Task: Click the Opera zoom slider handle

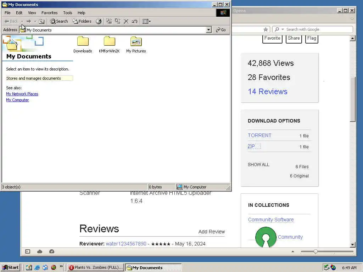Action: coord(315,251)
